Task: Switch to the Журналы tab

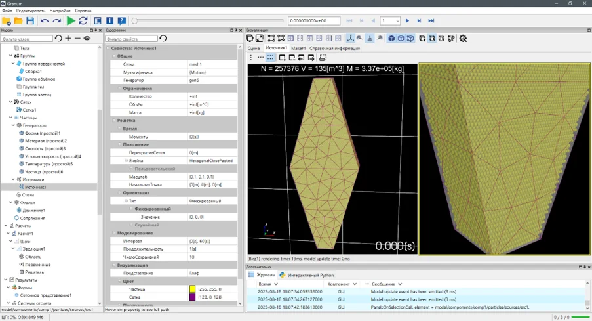Action: (262, 275)
